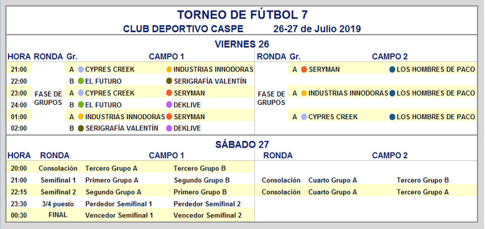Click the yellow dot beside INDUSTRIAS INNODORAS in Campo 2
This screenshot has height=229, width=485.
click(303, 93)
